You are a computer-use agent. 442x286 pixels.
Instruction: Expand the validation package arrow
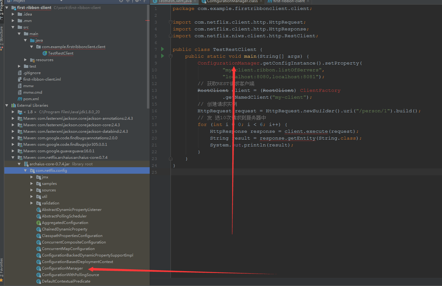32,203
